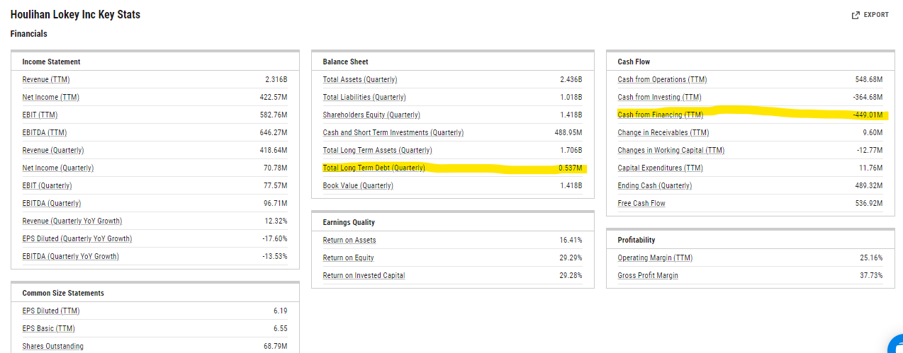Screen dimensions: 903x353
Task: Open Revenue (Quarterly YoY Growth) link
Action: point(72,221)
